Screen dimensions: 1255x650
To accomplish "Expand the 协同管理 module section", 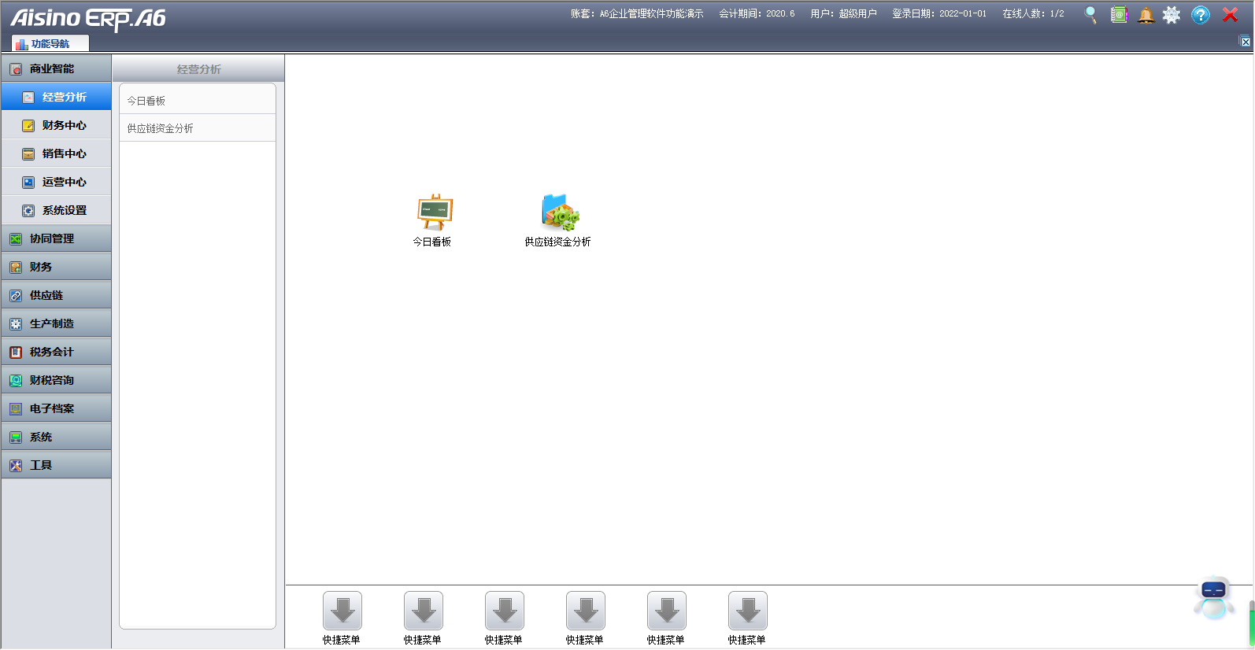I will point(56,238).
